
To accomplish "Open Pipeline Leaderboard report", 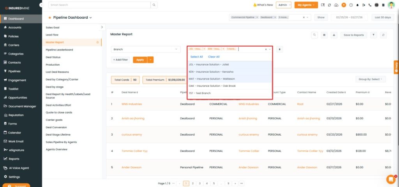I will (59, 50).
